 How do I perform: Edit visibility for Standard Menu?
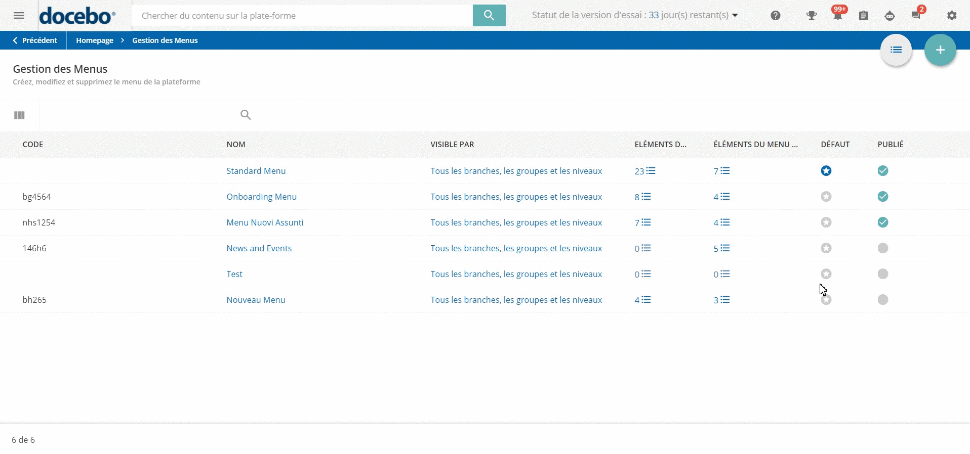[x=516, y=171]
